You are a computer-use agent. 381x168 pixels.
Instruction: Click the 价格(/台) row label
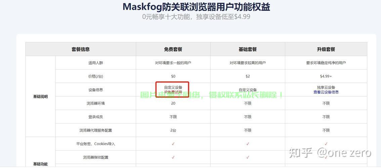click(x=95, y=76)
